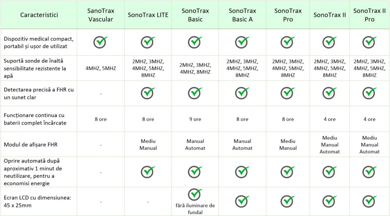Click SonoTrax Basic LCD screen checkmark
Image resolution: width=390 pixels, height=216 pixels.
coord(195,194)
